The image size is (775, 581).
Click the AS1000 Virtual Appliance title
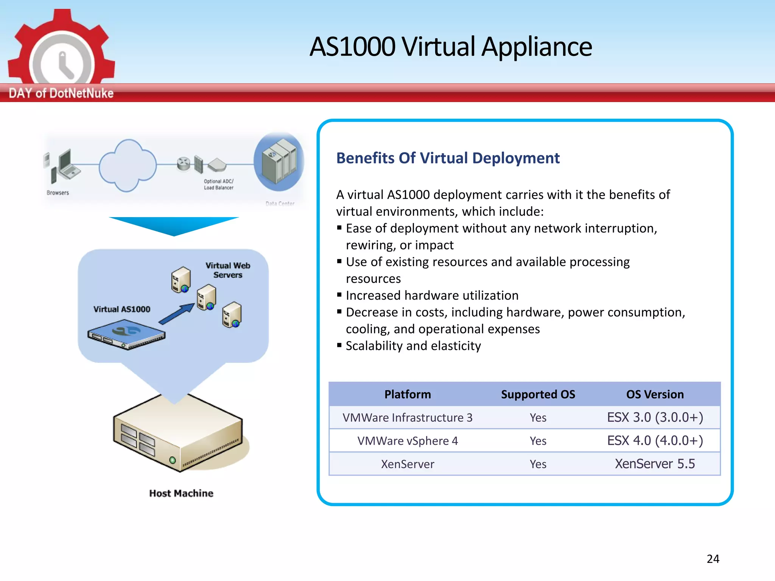(x=450, y=47)
